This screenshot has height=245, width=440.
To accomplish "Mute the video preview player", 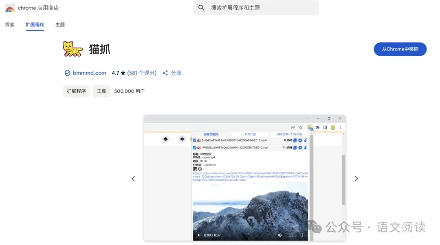I will click(279, 235).
